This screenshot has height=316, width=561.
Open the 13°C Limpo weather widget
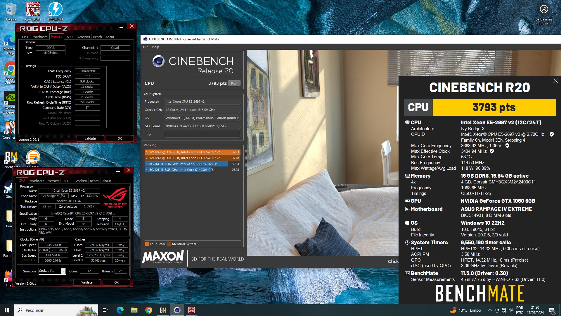pos(465,310)
